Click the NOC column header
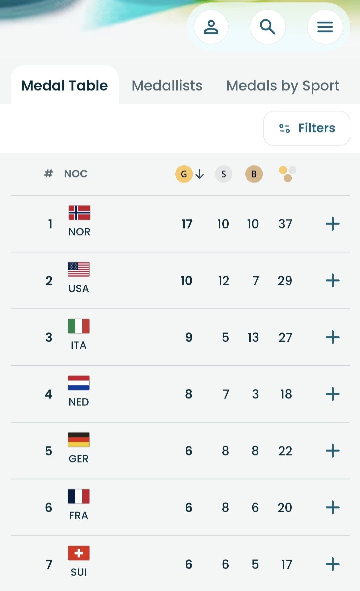Viewport: 360px width, 591px height. tap(76, 174)
